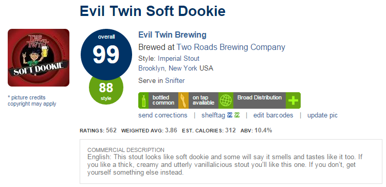This screenshot has height=187, width=386.
Task: Click the Broad Distribution label
Action: (260, 97)
